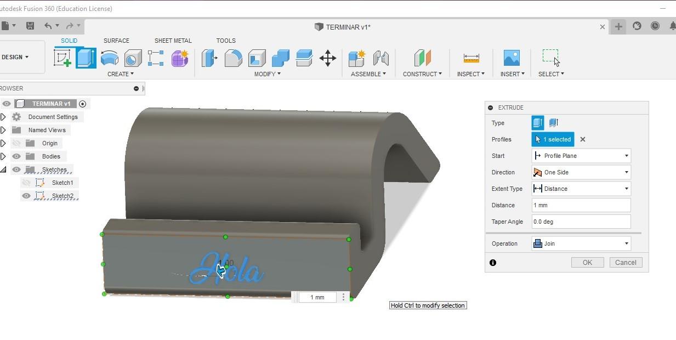This screenshot has width=676, height=340.
Task: Open a new design tab with plus
Action: coord(618,26)
